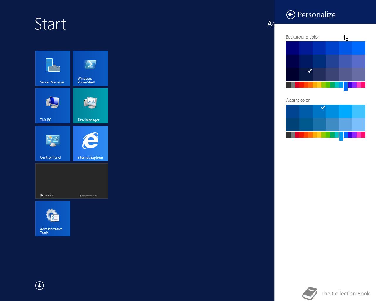This screenshot has height=301, width=376.
Task: Choose the bottom-right pale blue accent swatch
Action: point(359,124)
